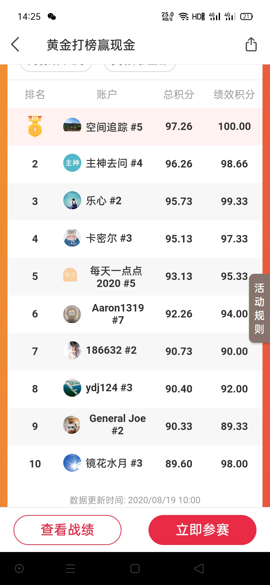Select 乐心 #2 avatar

click(72, 200)
